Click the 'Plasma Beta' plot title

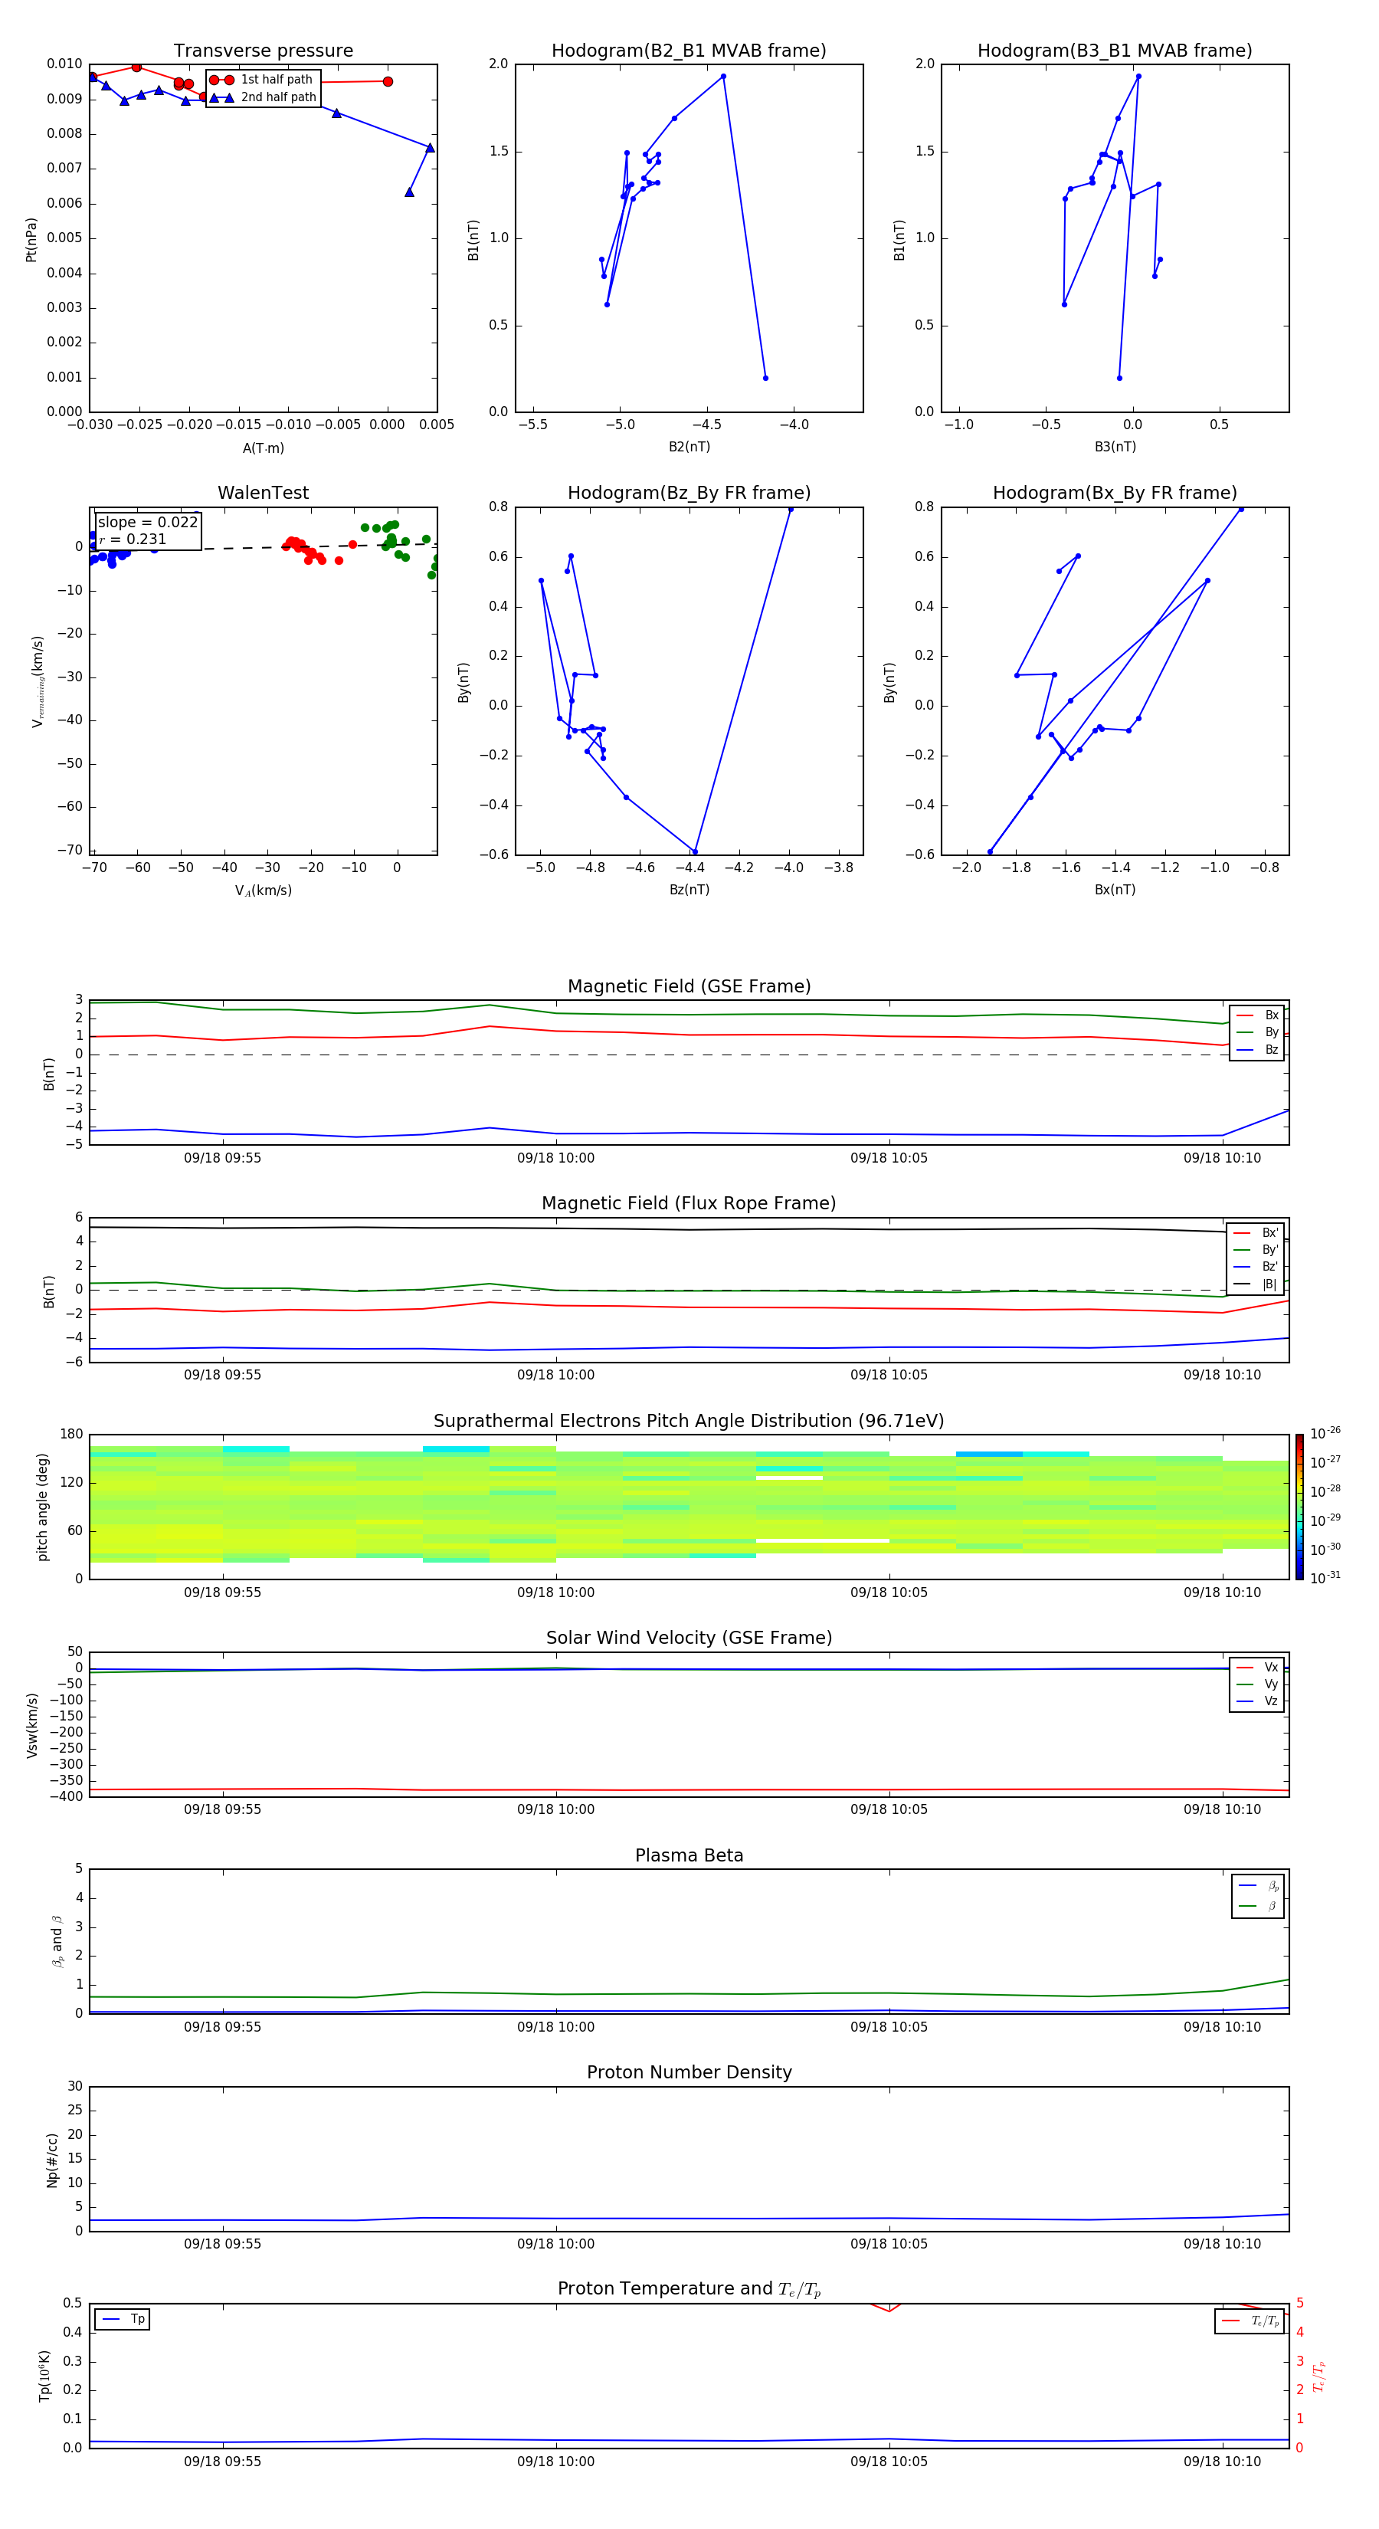click(689, 1856)
